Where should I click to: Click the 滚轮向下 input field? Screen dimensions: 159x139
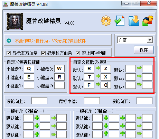(x=144, y=101)
